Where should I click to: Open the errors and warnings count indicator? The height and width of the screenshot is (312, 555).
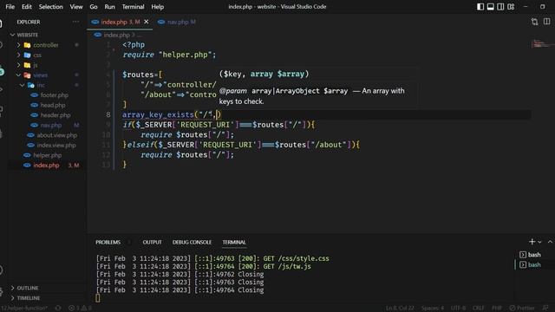tap(80, 309)
